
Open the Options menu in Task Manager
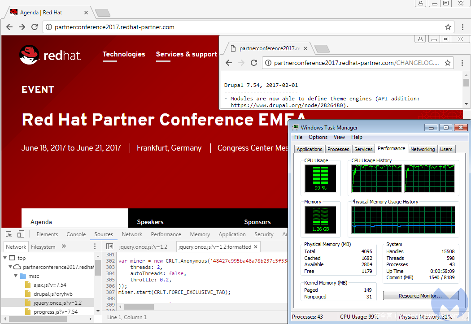pyautogui.click(x=318, y=137)
